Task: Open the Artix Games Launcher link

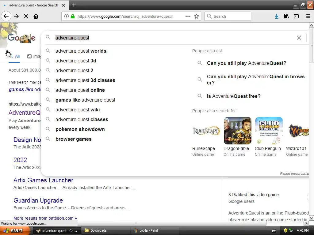Action: (44, 180)
